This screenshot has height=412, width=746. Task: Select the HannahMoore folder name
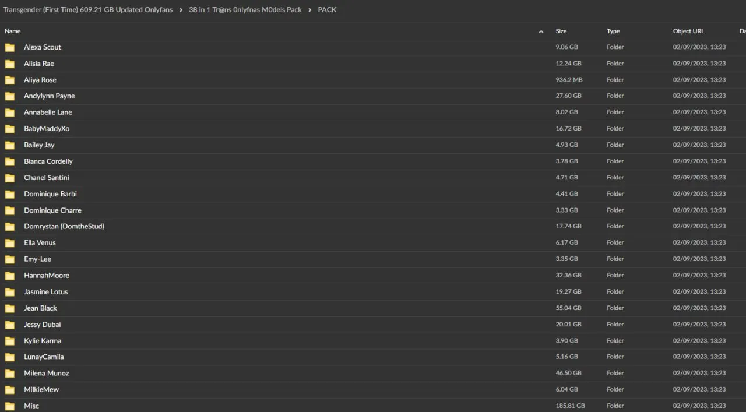47,275
